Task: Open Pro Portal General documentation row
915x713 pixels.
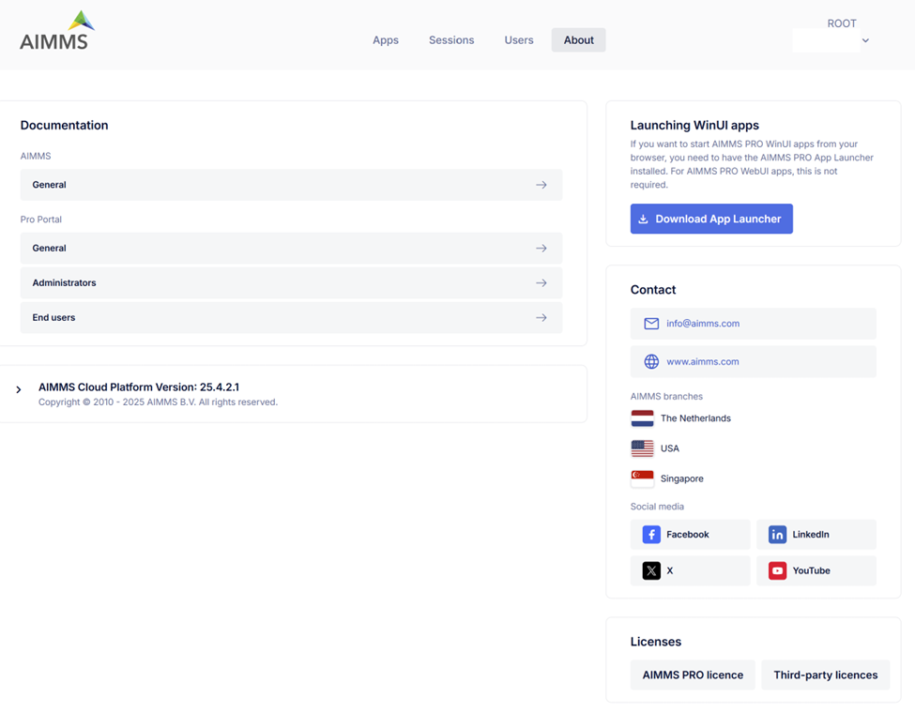Action: pos(291,248)
